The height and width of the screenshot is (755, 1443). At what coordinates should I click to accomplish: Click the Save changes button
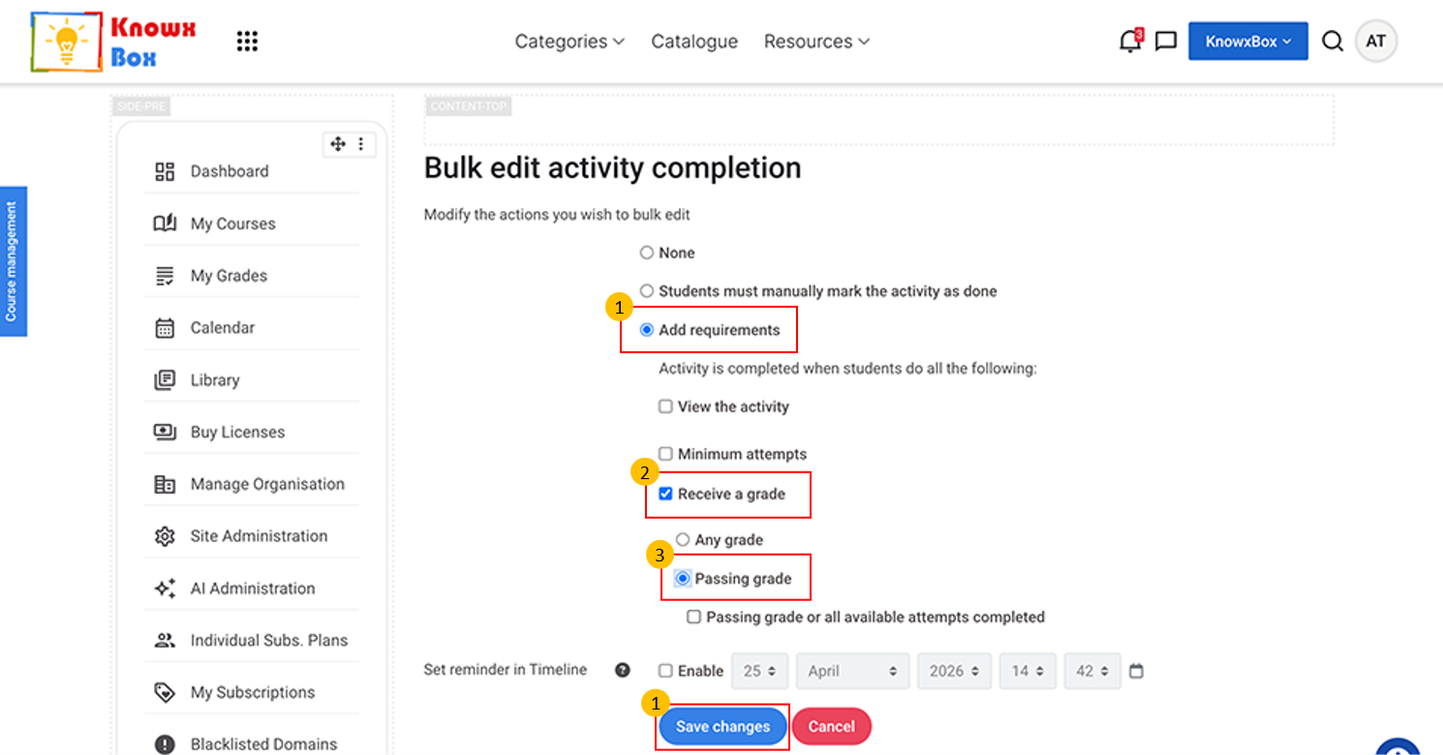pyautogui.click(x=722, y=727)
